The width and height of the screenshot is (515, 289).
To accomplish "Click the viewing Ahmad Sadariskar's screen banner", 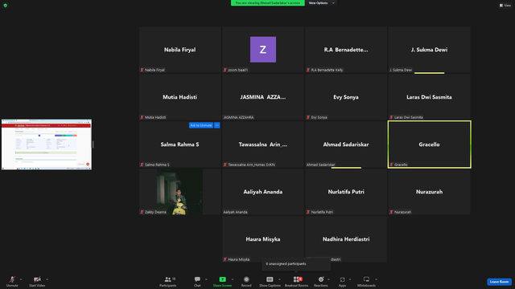I will click(268, 3).
